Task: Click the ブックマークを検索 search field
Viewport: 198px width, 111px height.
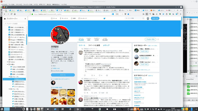Action: (15, 23)
